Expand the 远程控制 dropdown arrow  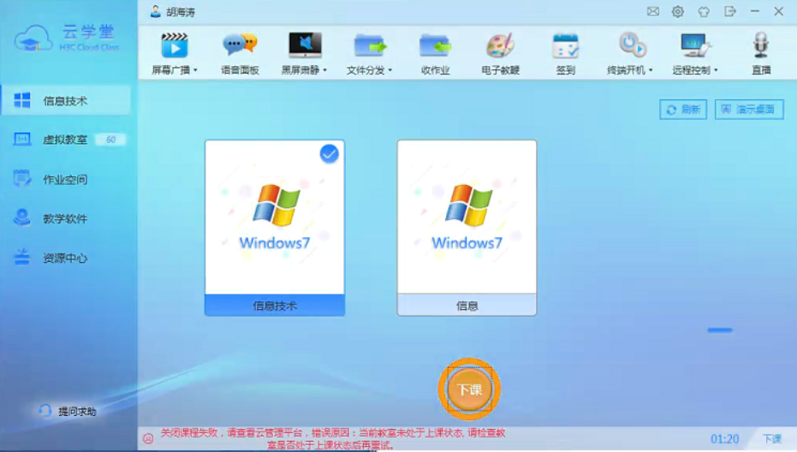click(717, 70)
